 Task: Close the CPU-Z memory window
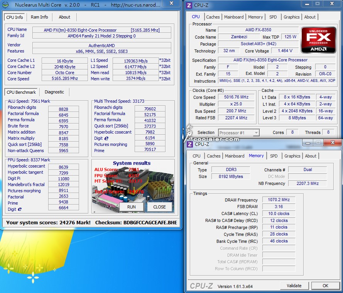click(x=333, y=143)
